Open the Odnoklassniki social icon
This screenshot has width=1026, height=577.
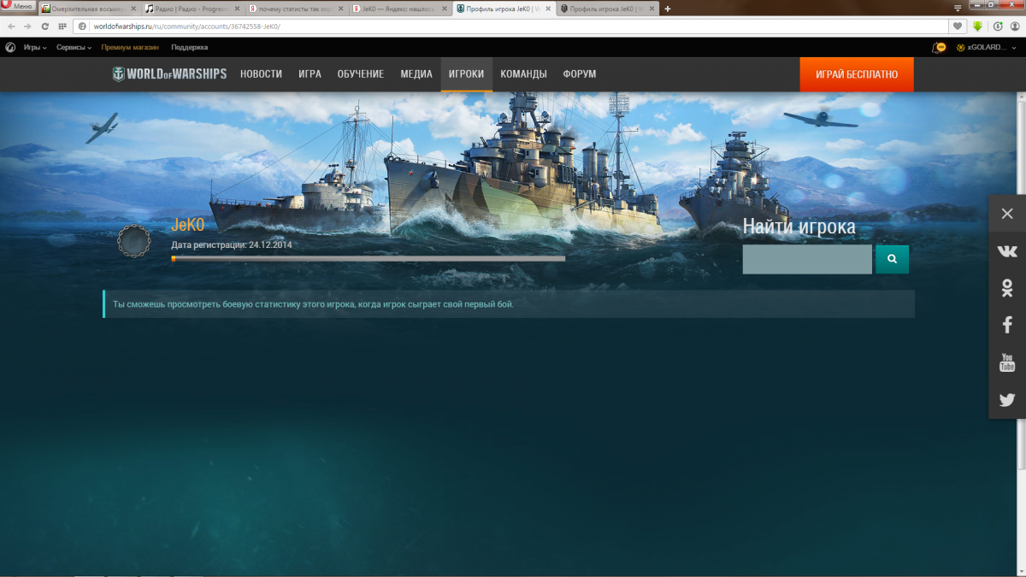point(1007,288)
